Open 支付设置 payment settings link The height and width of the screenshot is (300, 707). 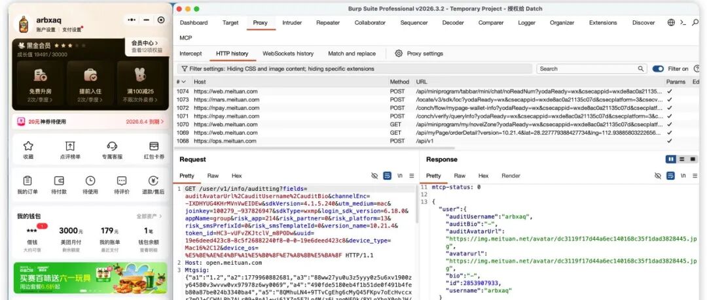click(71, 29)
